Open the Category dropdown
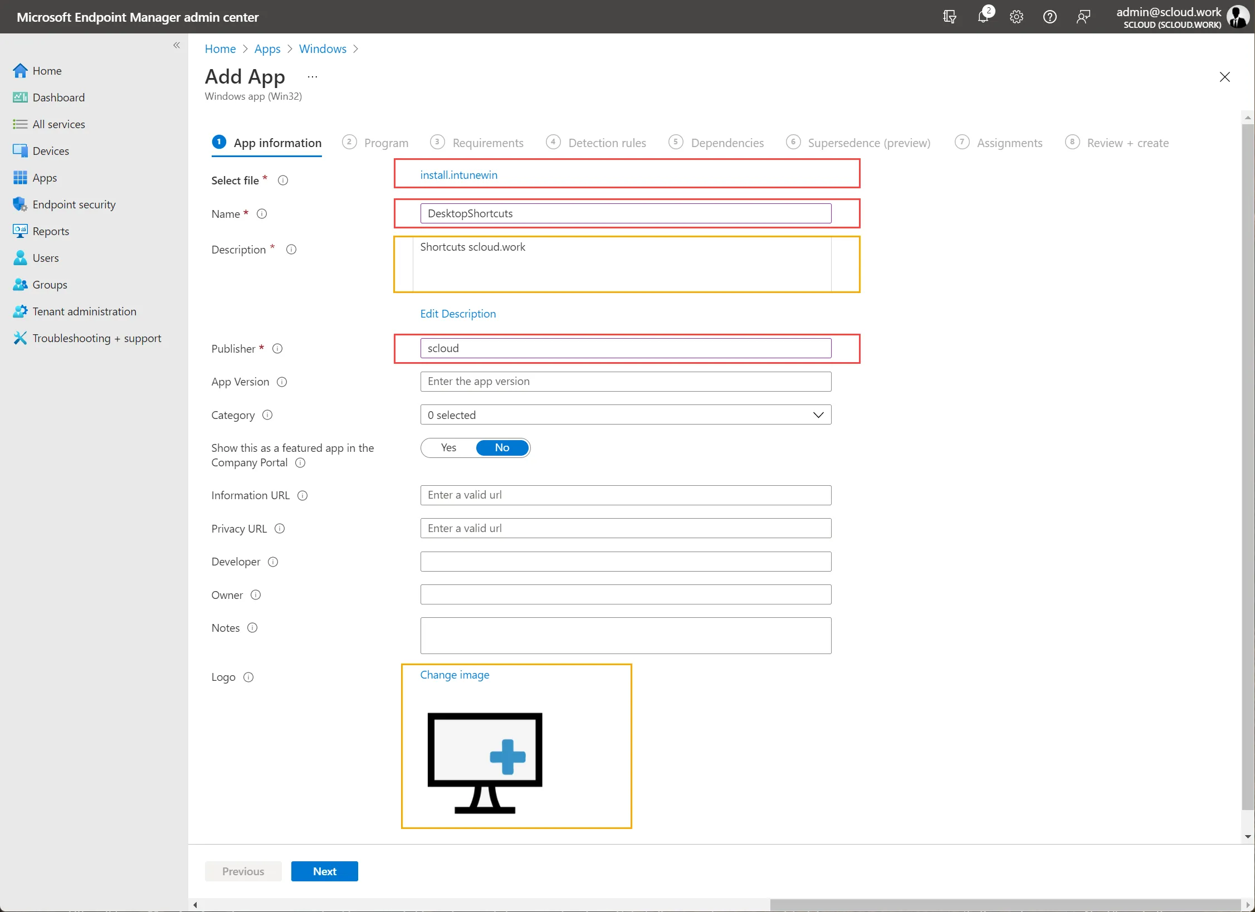Image resolution: width=1255 pixels, height=912 pixels. pos(626,415)
